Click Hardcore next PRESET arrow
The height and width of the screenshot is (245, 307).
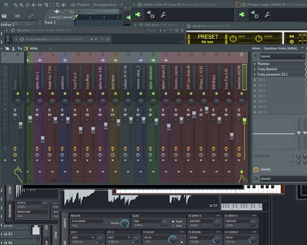click(x=226, y=39)
